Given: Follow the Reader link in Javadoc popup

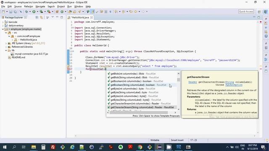Looking at the screenshot, I should [x=193, y=82].
